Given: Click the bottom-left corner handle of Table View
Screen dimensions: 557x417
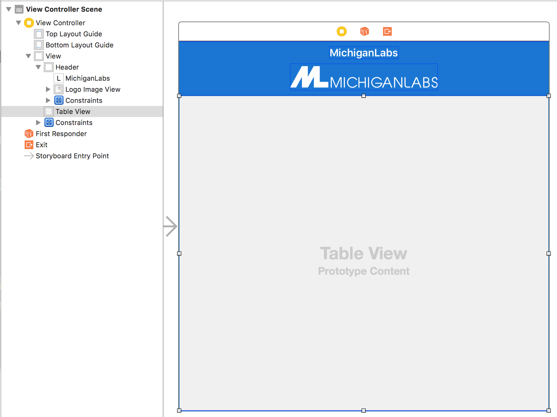Looking at the screenshot, I should (x=179, y=411).
